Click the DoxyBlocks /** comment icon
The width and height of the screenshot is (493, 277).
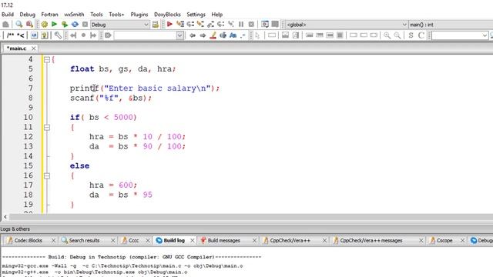pyautogui.click(x=10, y=35)
